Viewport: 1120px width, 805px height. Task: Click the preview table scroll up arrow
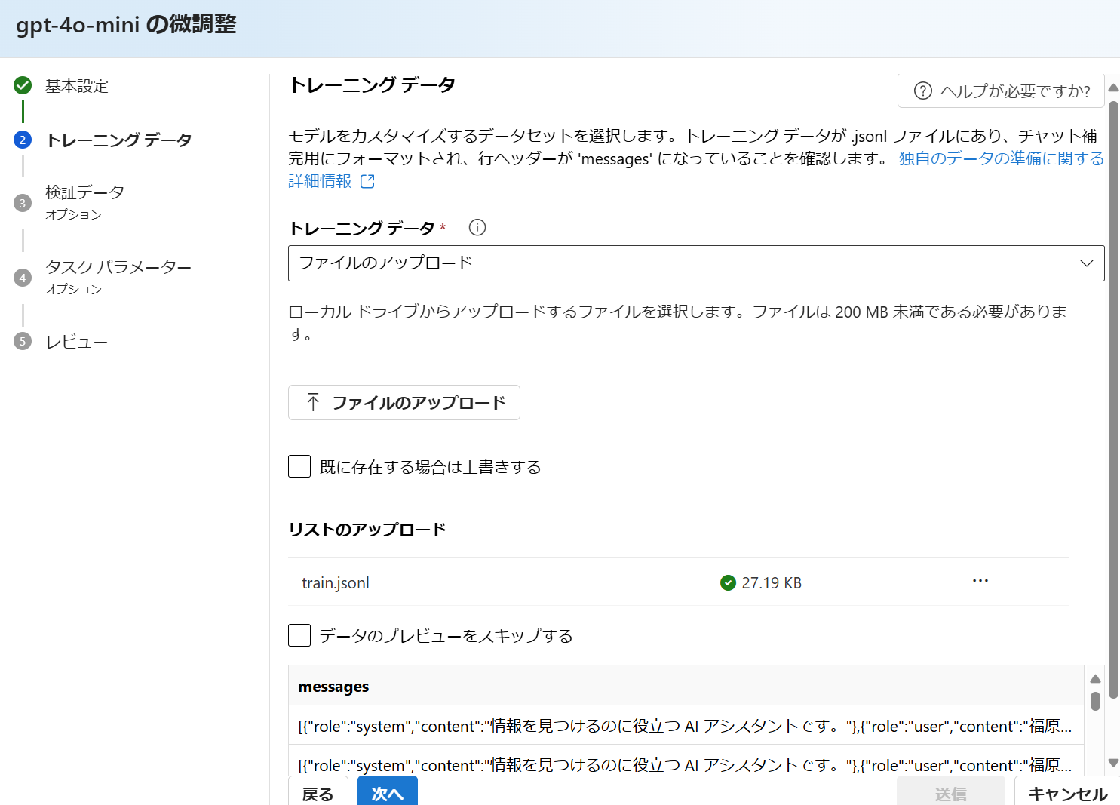click(x=1095, y=679)
